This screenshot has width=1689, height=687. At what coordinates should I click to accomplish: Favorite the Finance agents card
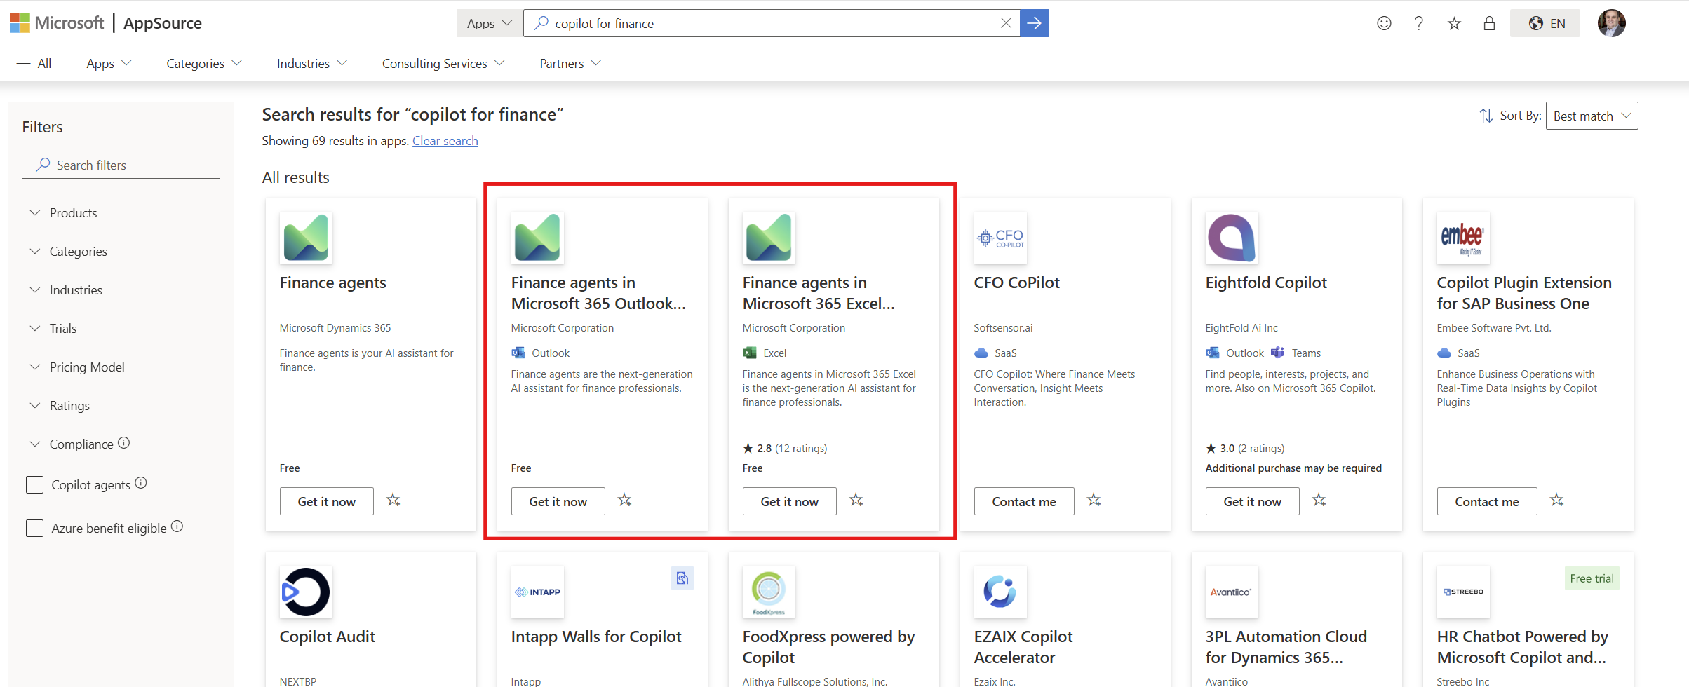[393, 500]
